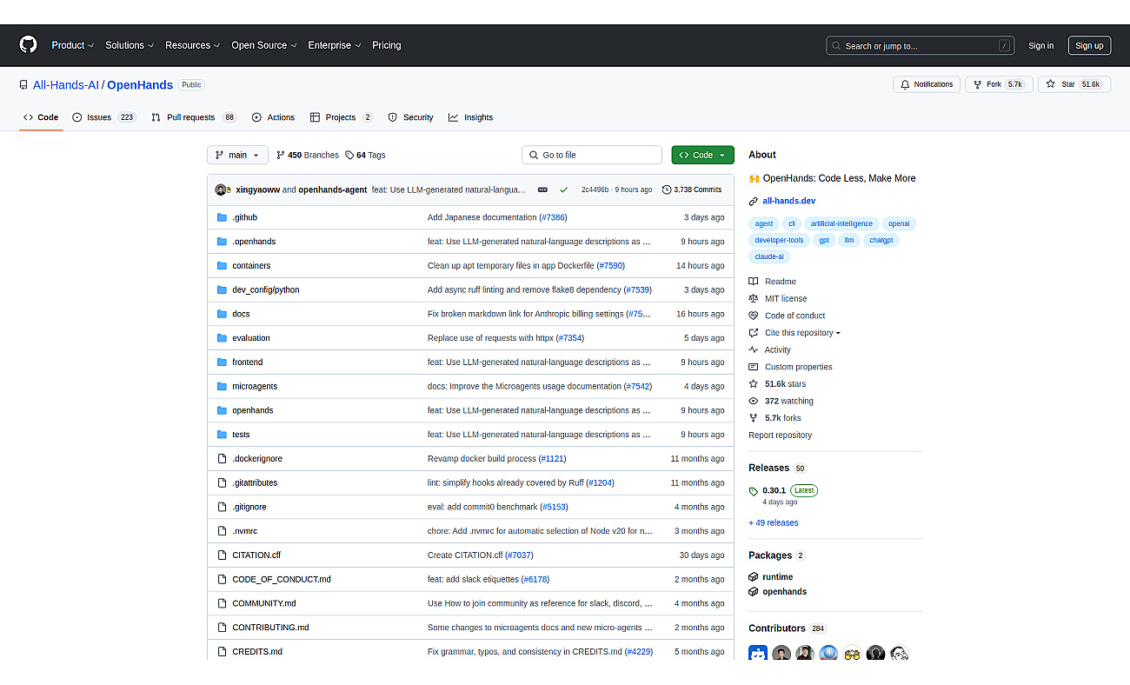Open the All-Hands-AI organization link

click(66, 85)
